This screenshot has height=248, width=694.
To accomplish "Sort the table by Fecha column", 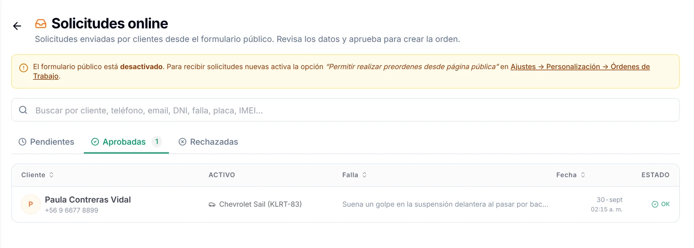I will click(571, 175).
